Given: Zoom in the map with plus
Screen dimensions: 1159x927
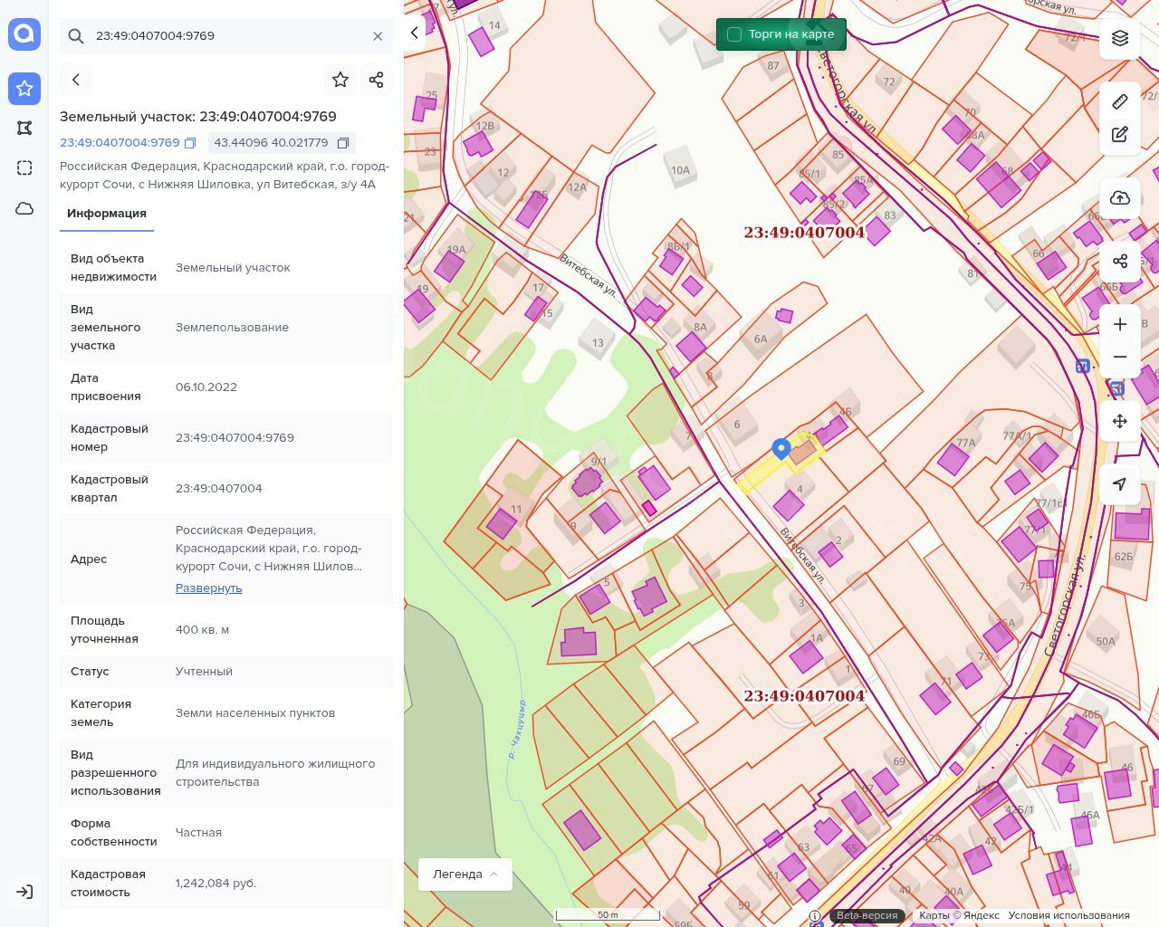Looking at the screenshot, I should [1120, 324].
